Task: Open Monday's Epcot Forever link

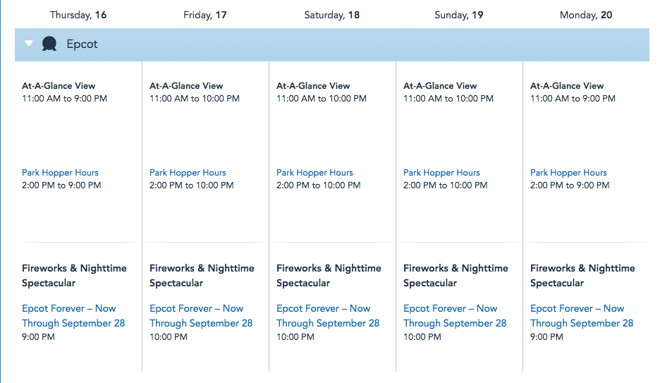Action: point(581,316)
